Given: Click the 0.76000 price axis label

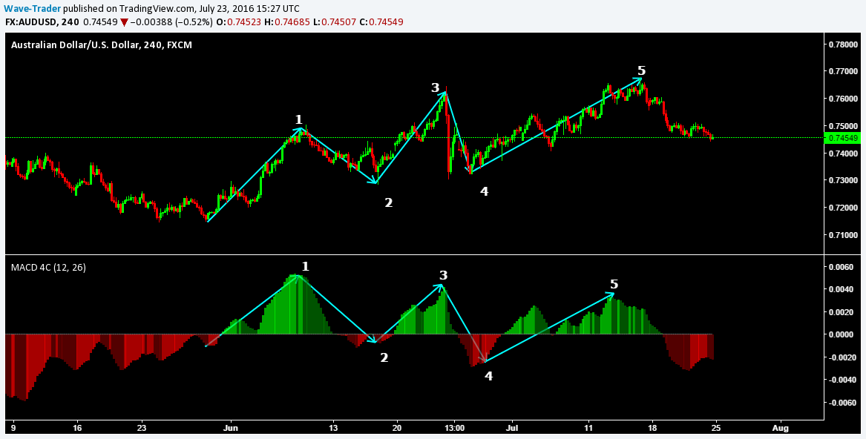Looking at the screenshot, I should click(843, 99).
